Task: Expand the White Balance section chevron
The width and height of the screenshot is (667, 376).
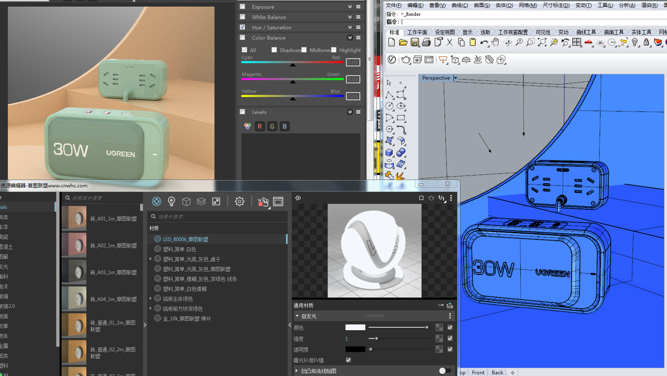Action: pyautogui.click(x=350, y=16)
